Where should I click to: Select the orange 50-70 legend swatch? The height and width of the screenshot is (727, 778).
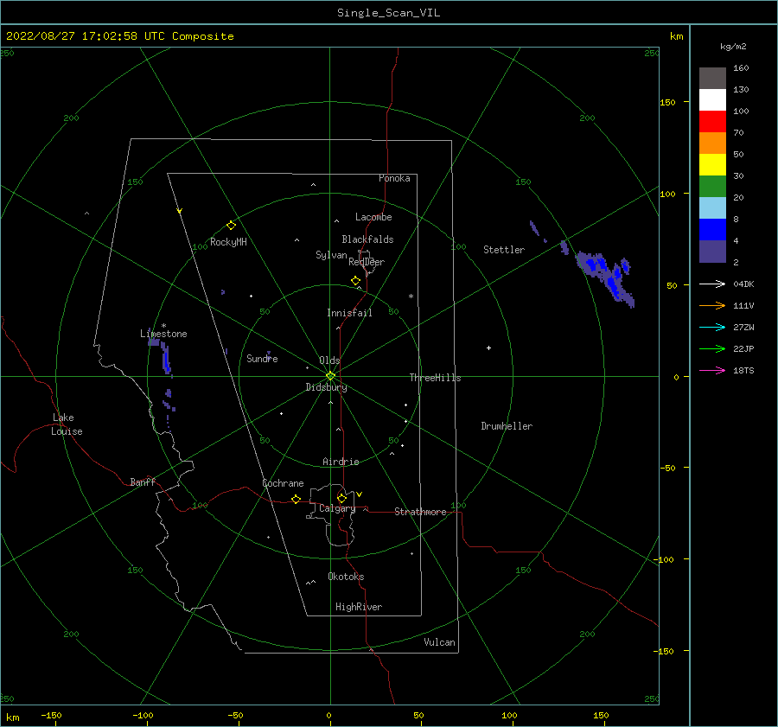[x=712, y=143]
